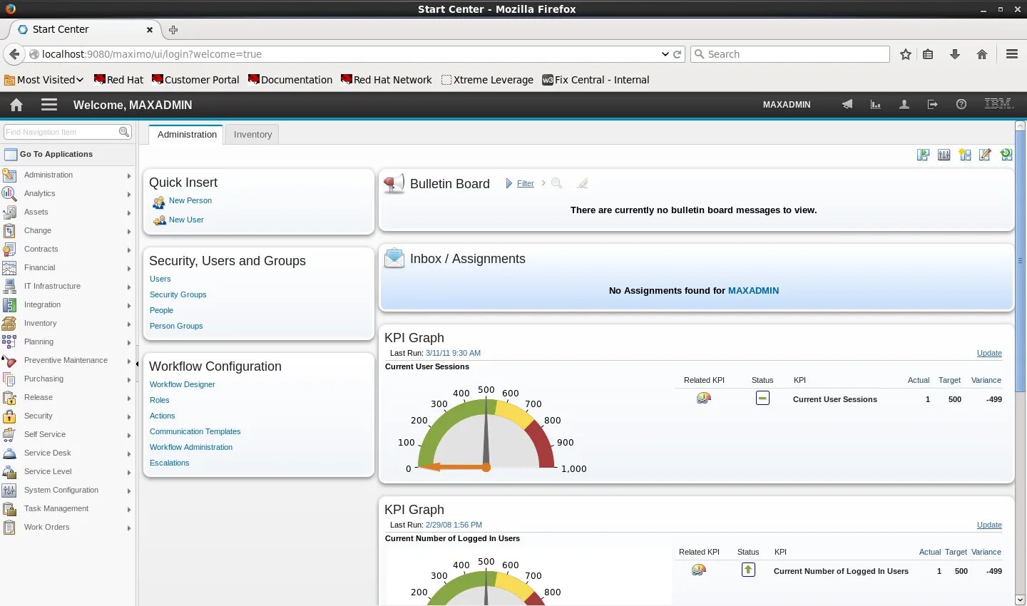Click the Bulletin Board search magnifier icon
This screenshot has width=1027, height=606.
coord(557,183)
